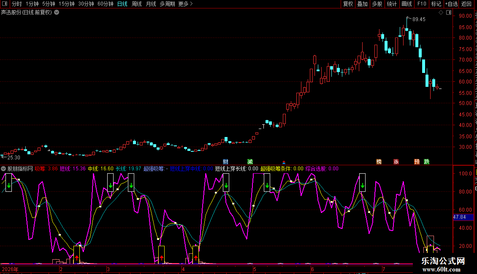Click month 7 on the time axis
The height and width of the screenshot is (274, 477).
384,269
